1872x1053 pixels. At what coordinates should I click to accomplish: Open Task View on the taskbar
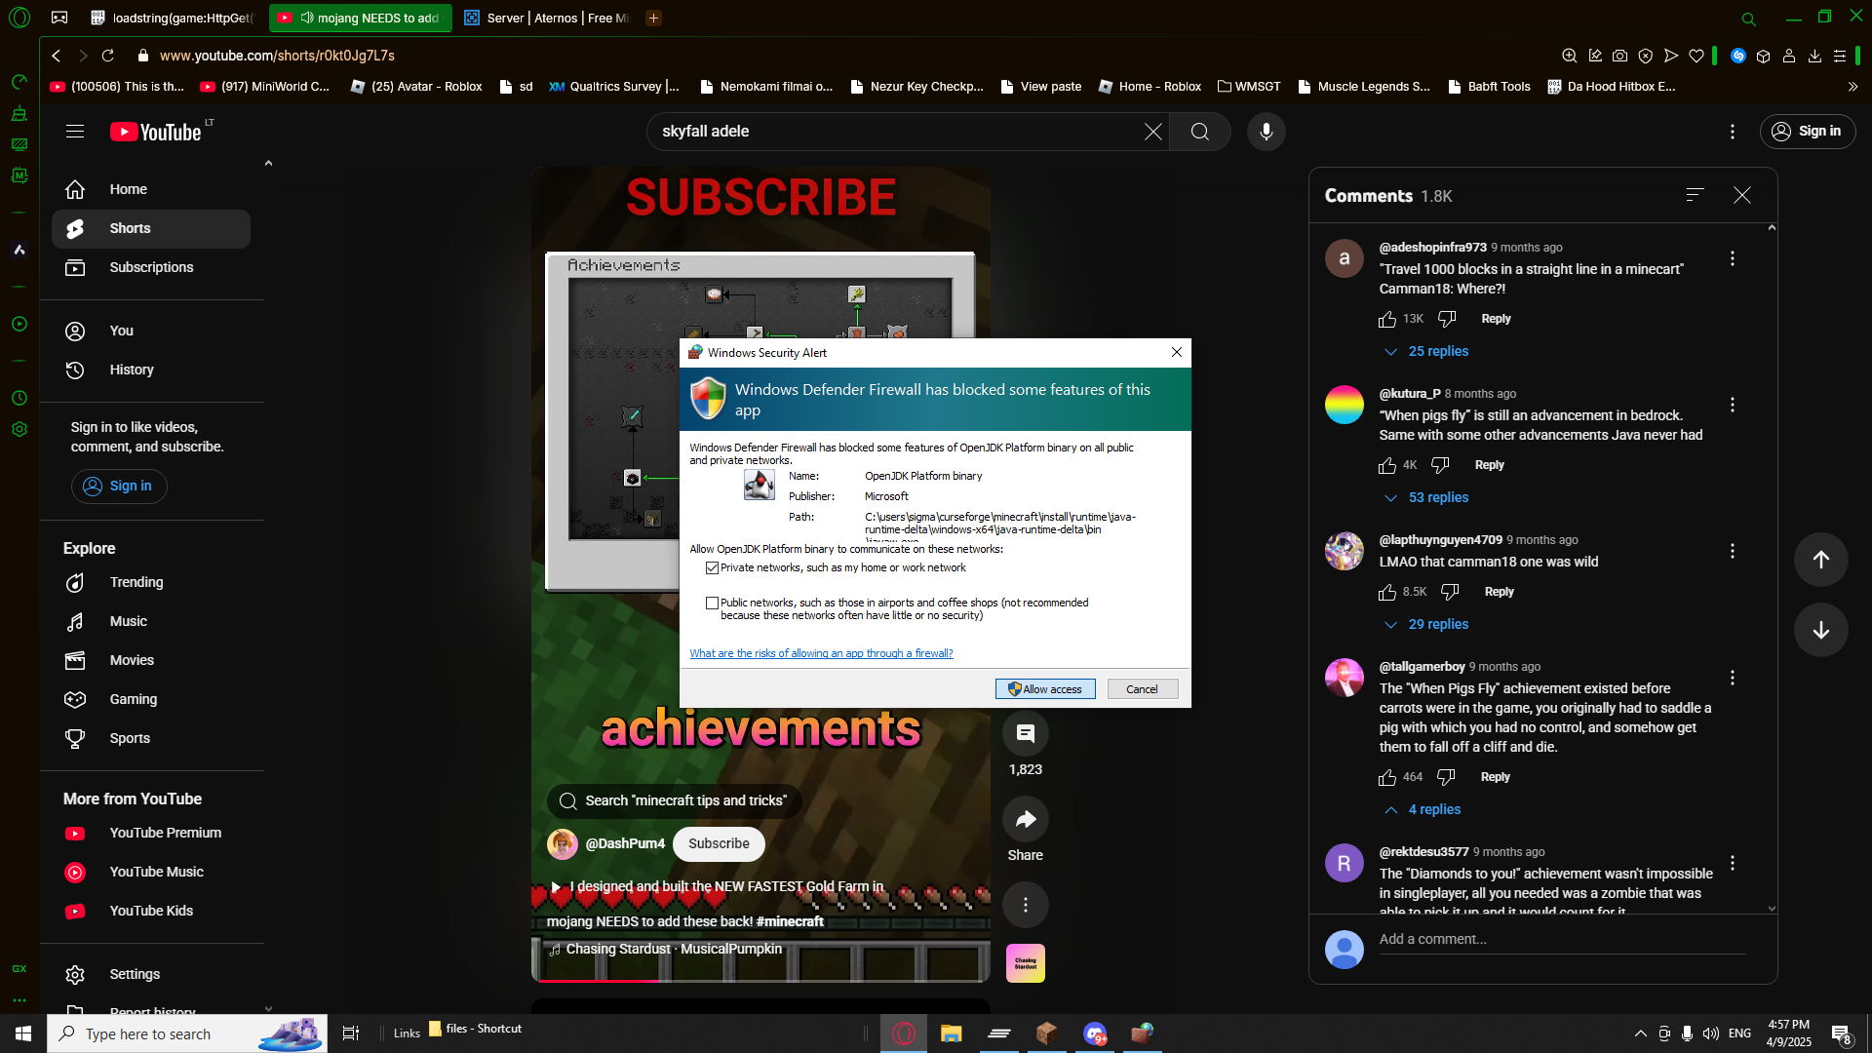tap(351, 1033)
